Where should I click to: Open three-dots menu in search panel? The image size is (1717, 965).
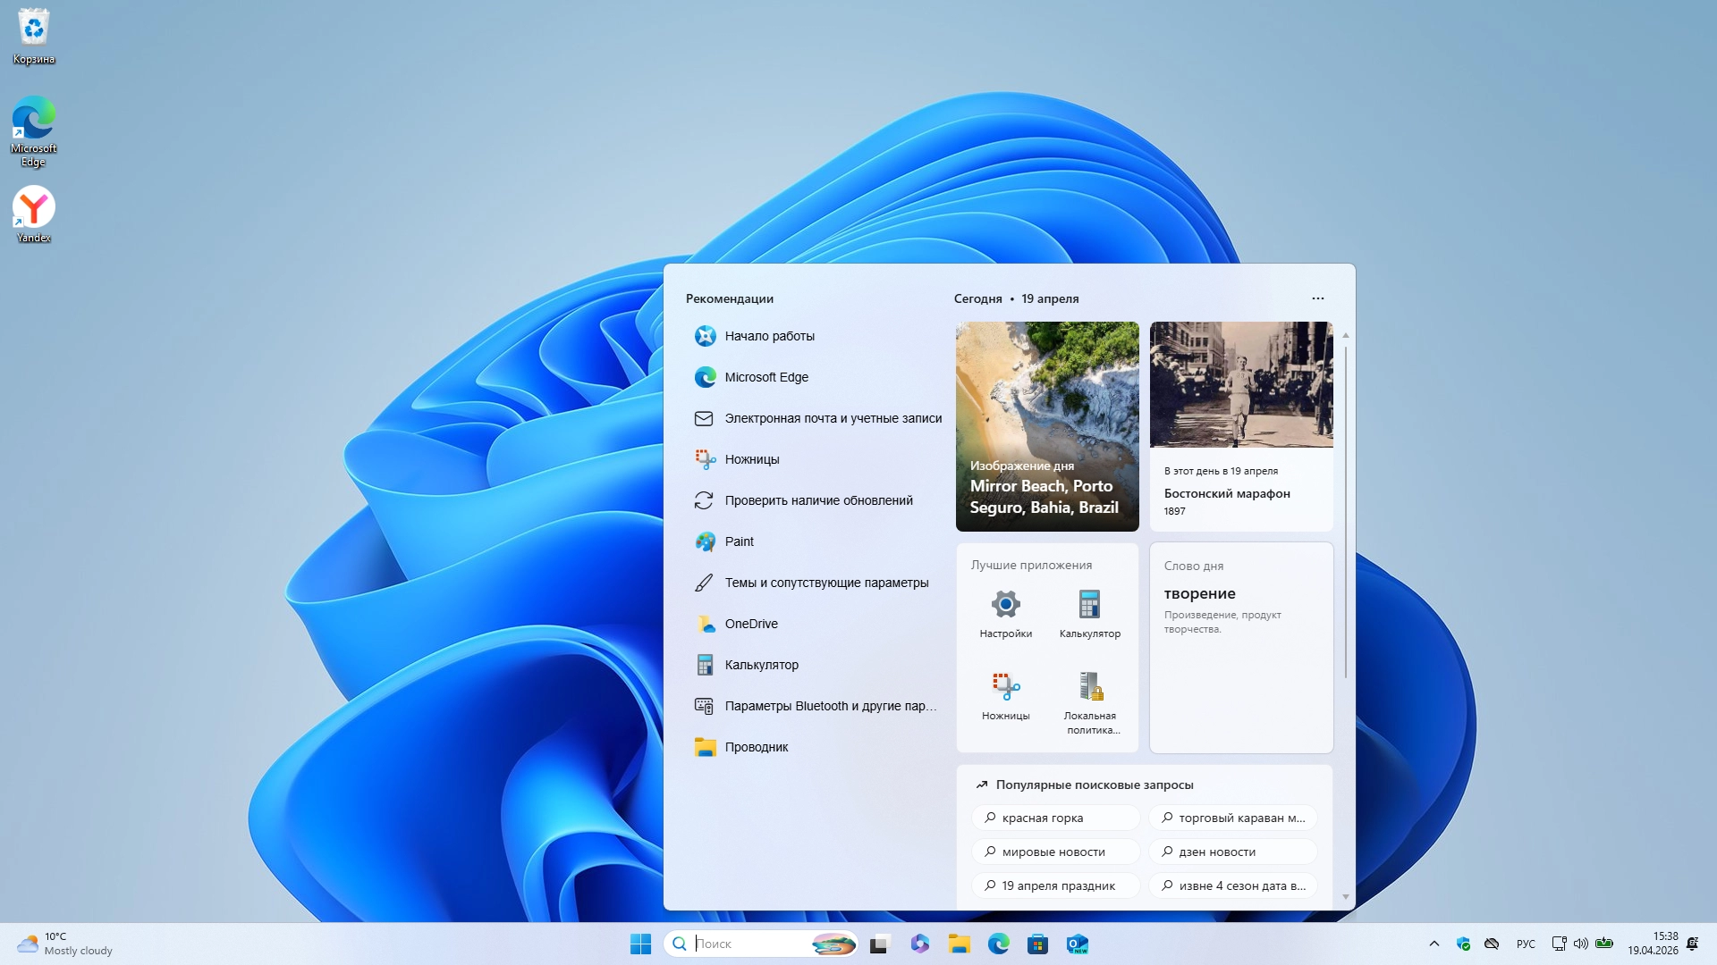click(1317, 298)
